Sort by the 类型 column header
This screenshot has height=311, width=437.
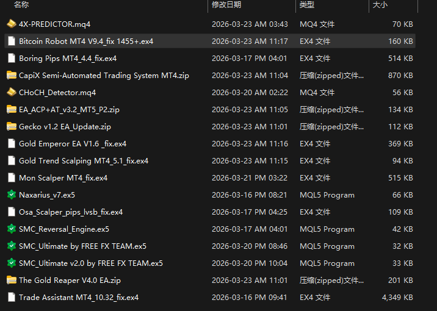click(x=307, y=5)
